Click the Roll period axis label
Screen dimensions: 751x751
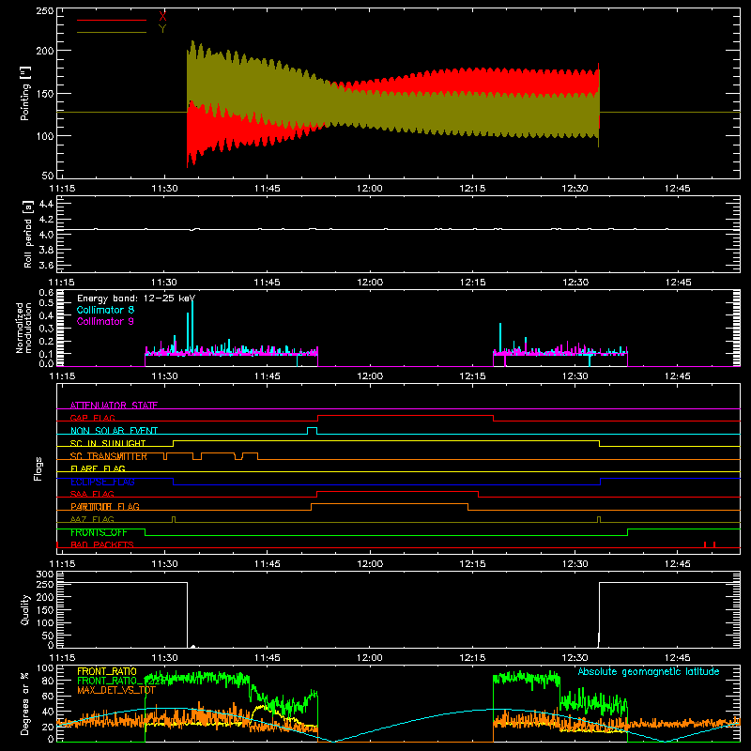tap(28, 234)
